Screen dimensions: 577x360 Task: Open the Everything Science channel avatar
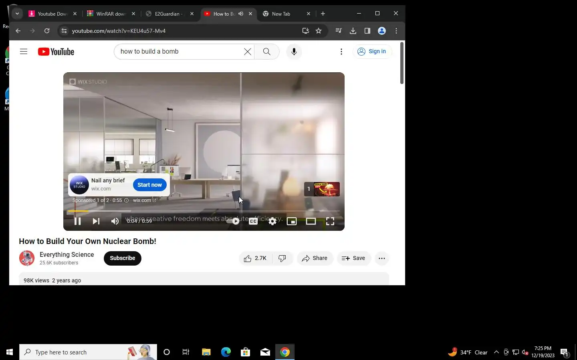click(27, 258)
